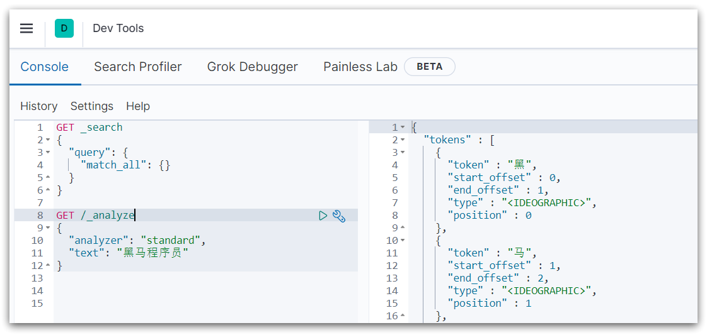Open the Search Profiler tab
This screenshot has width=707, height=335.
pyautogui.click(x=137, y=67)
